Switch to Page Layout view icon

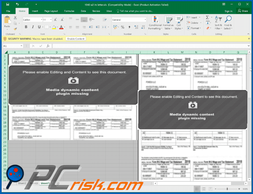(x=204, y=189)
